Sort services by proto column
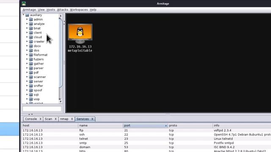Image resolution: width=271 pixels, height=152 pixels. pyautogui.click(x=190, y=125)
